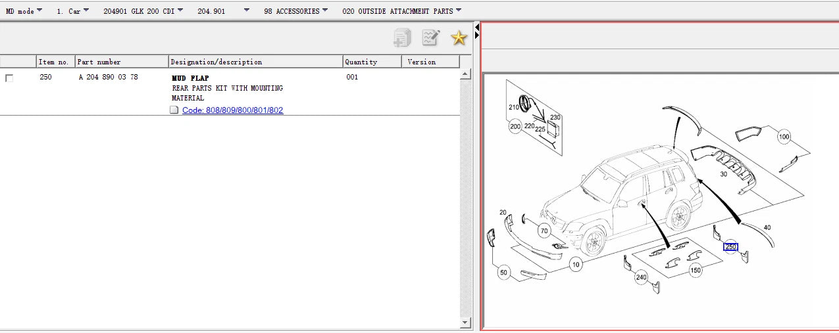The height and width of the screenshot is (333, 839).
Task: Click the gold star favorites icon
Action: click(459, 38)
